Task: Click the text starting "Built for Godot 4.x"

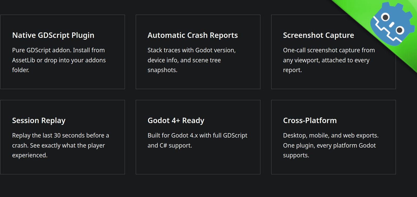Action: coord(197,140)
